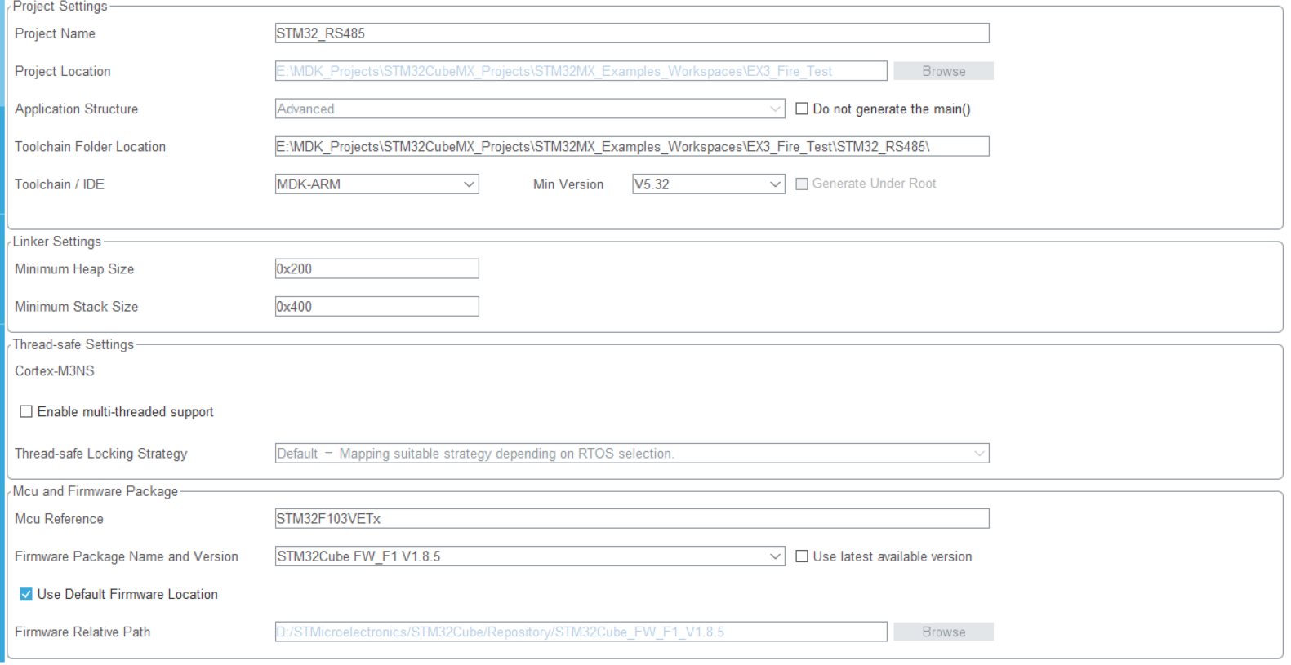Screen dimensions: 1291x665
Task: Click the Project Name label
Action: [55, 33]
